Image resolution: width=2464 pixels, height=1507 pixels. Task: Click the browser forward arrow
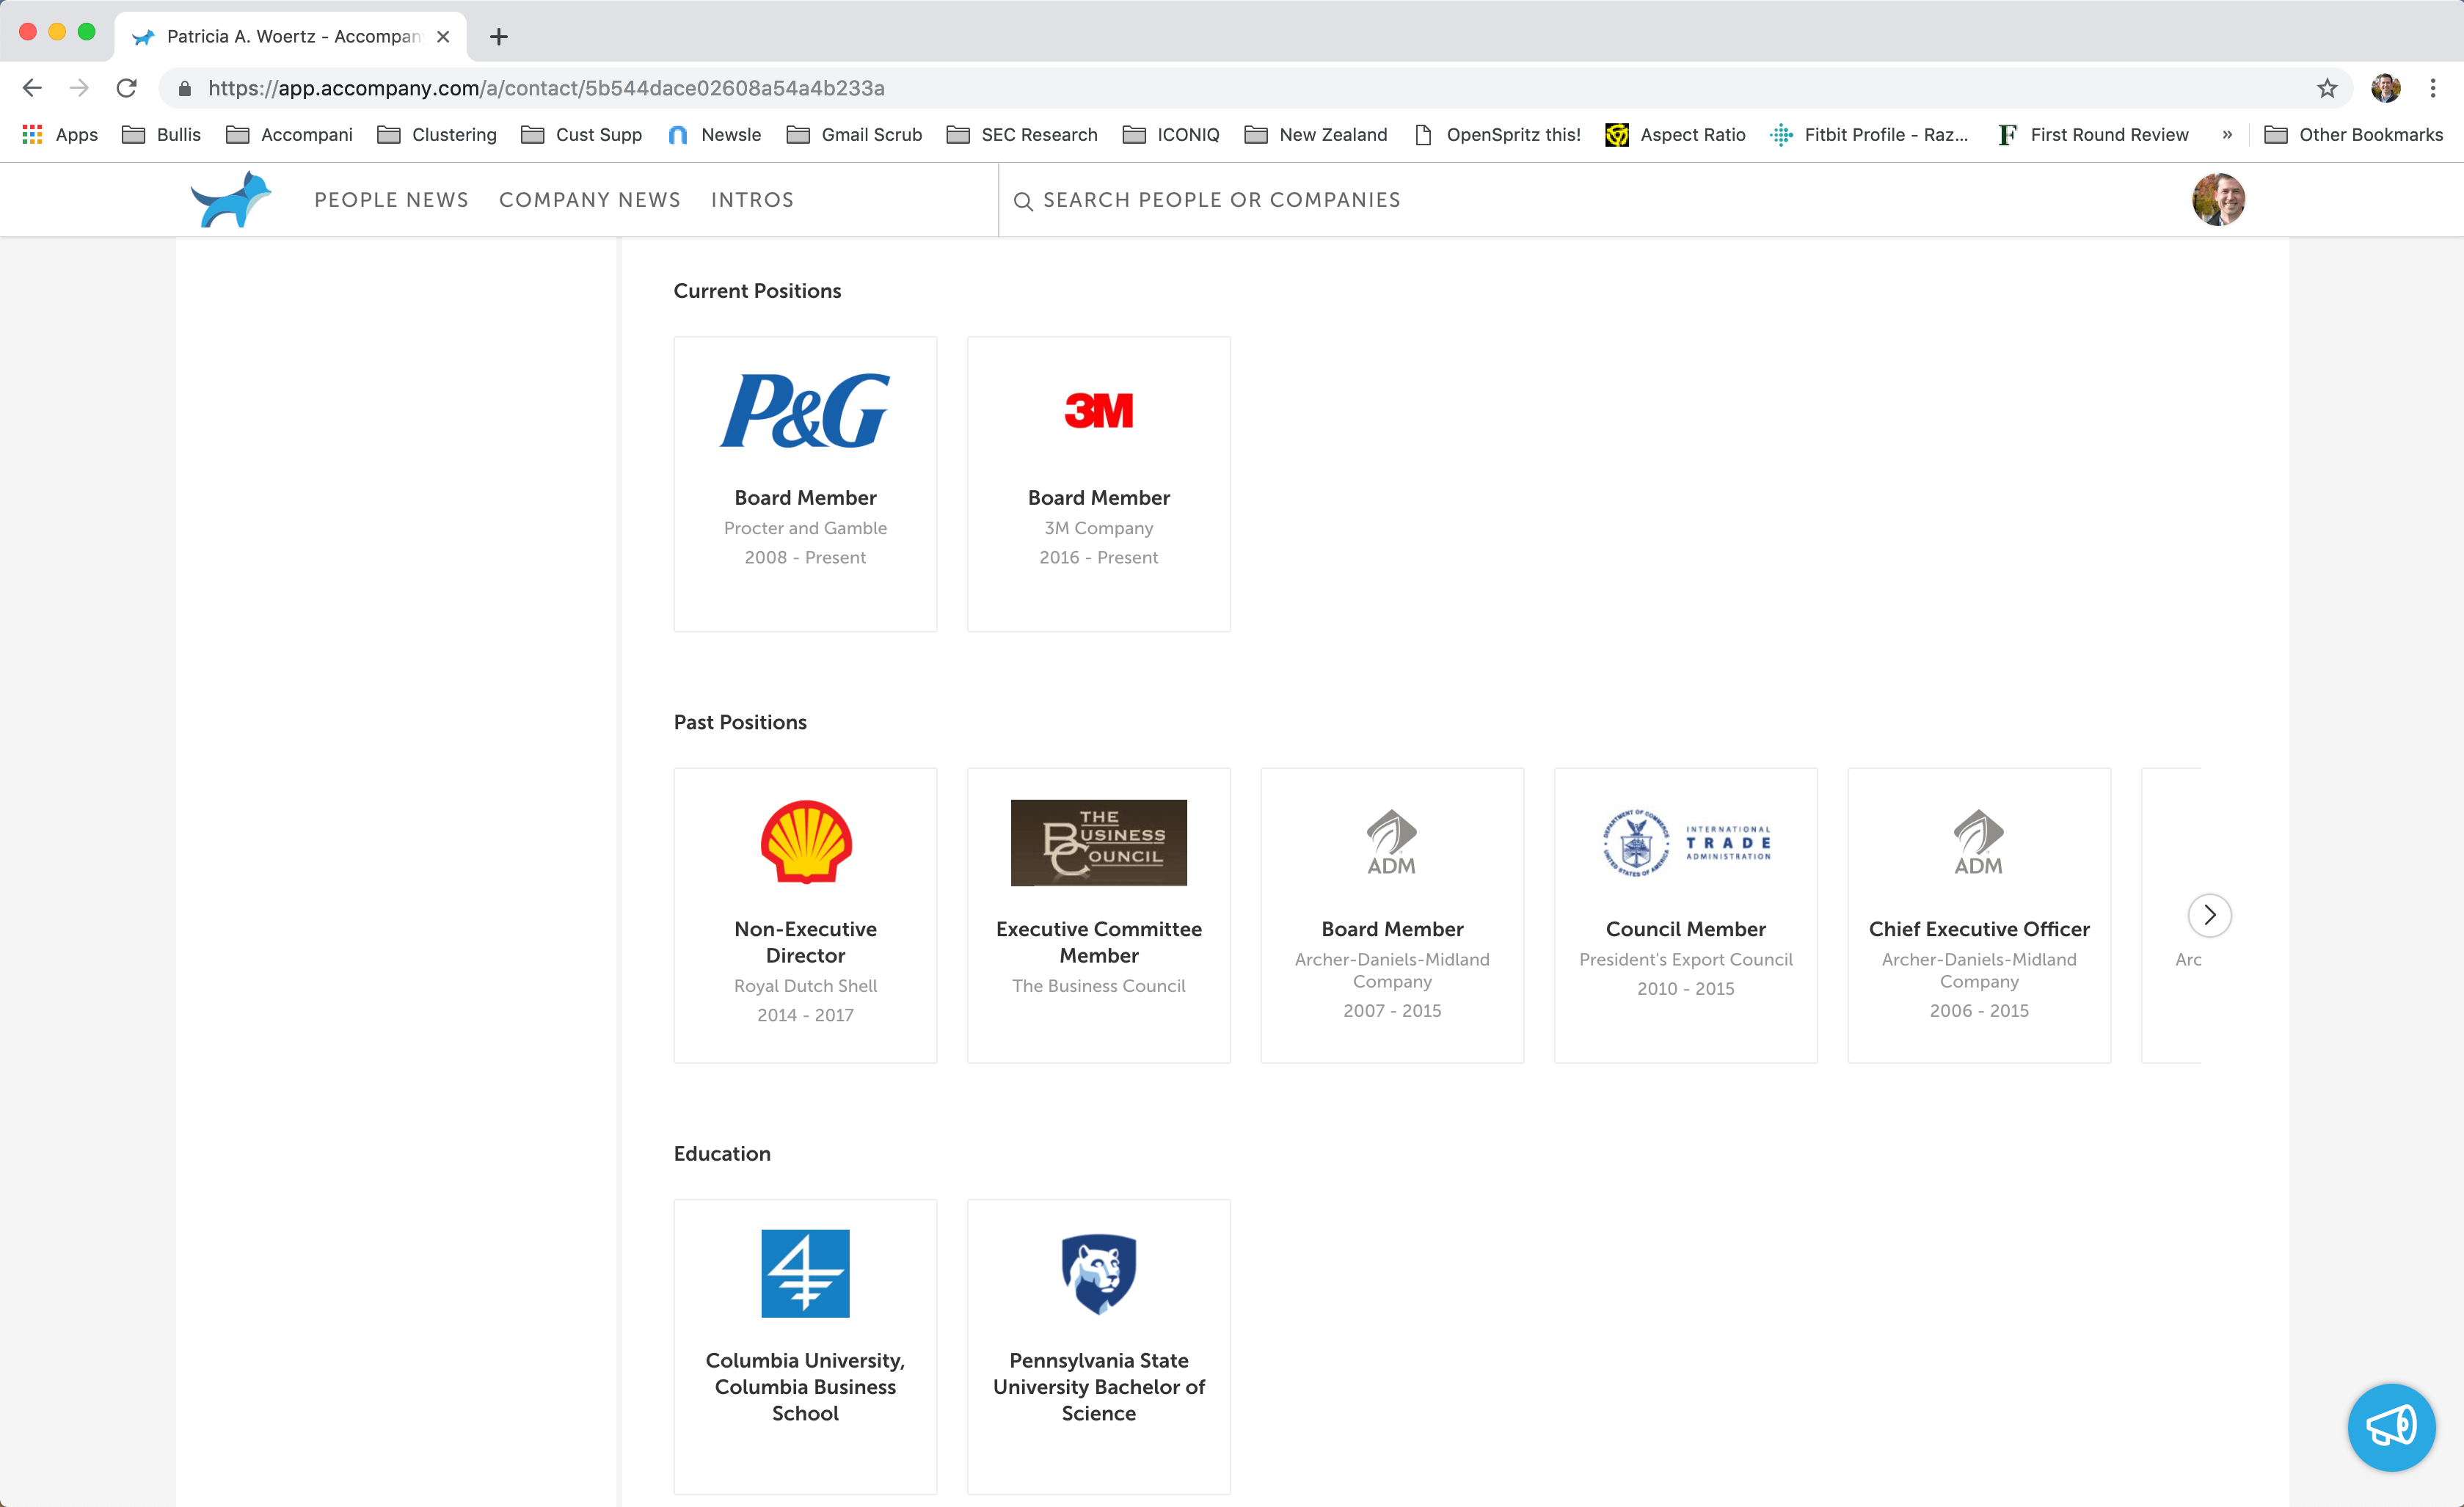tap(79, 88)
